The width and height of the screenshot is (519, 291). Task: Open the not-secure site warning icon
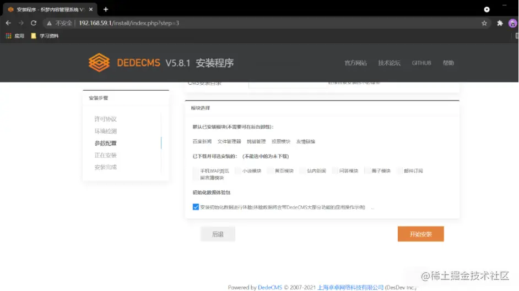click(50, 23)
